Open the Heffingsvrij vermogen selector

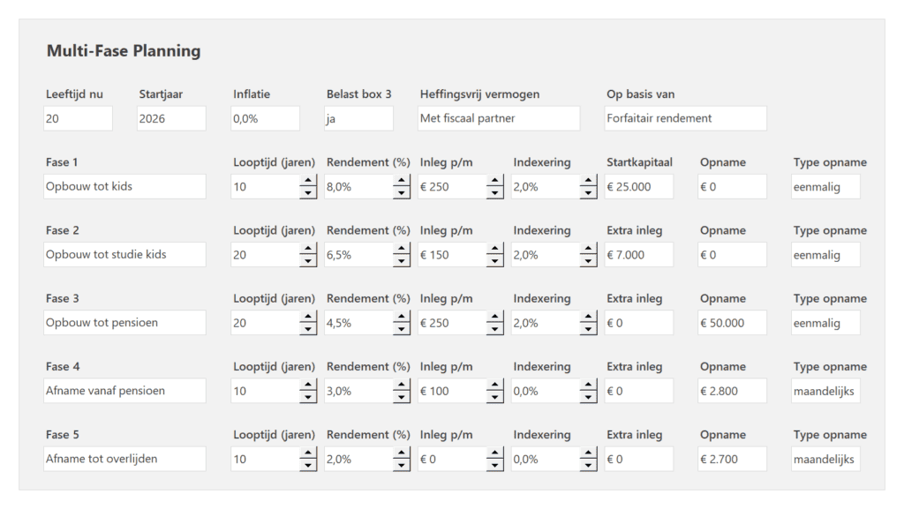coord(498,118)
